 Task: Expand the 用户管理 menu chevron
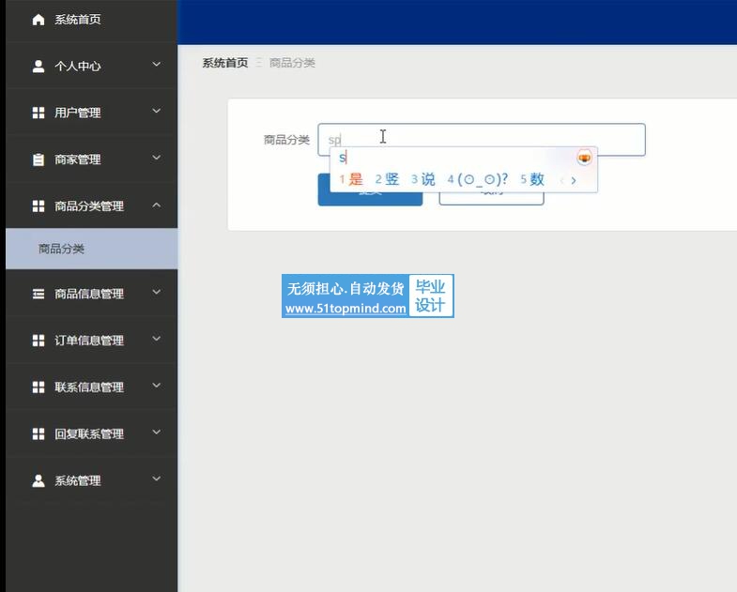point(157,111)
